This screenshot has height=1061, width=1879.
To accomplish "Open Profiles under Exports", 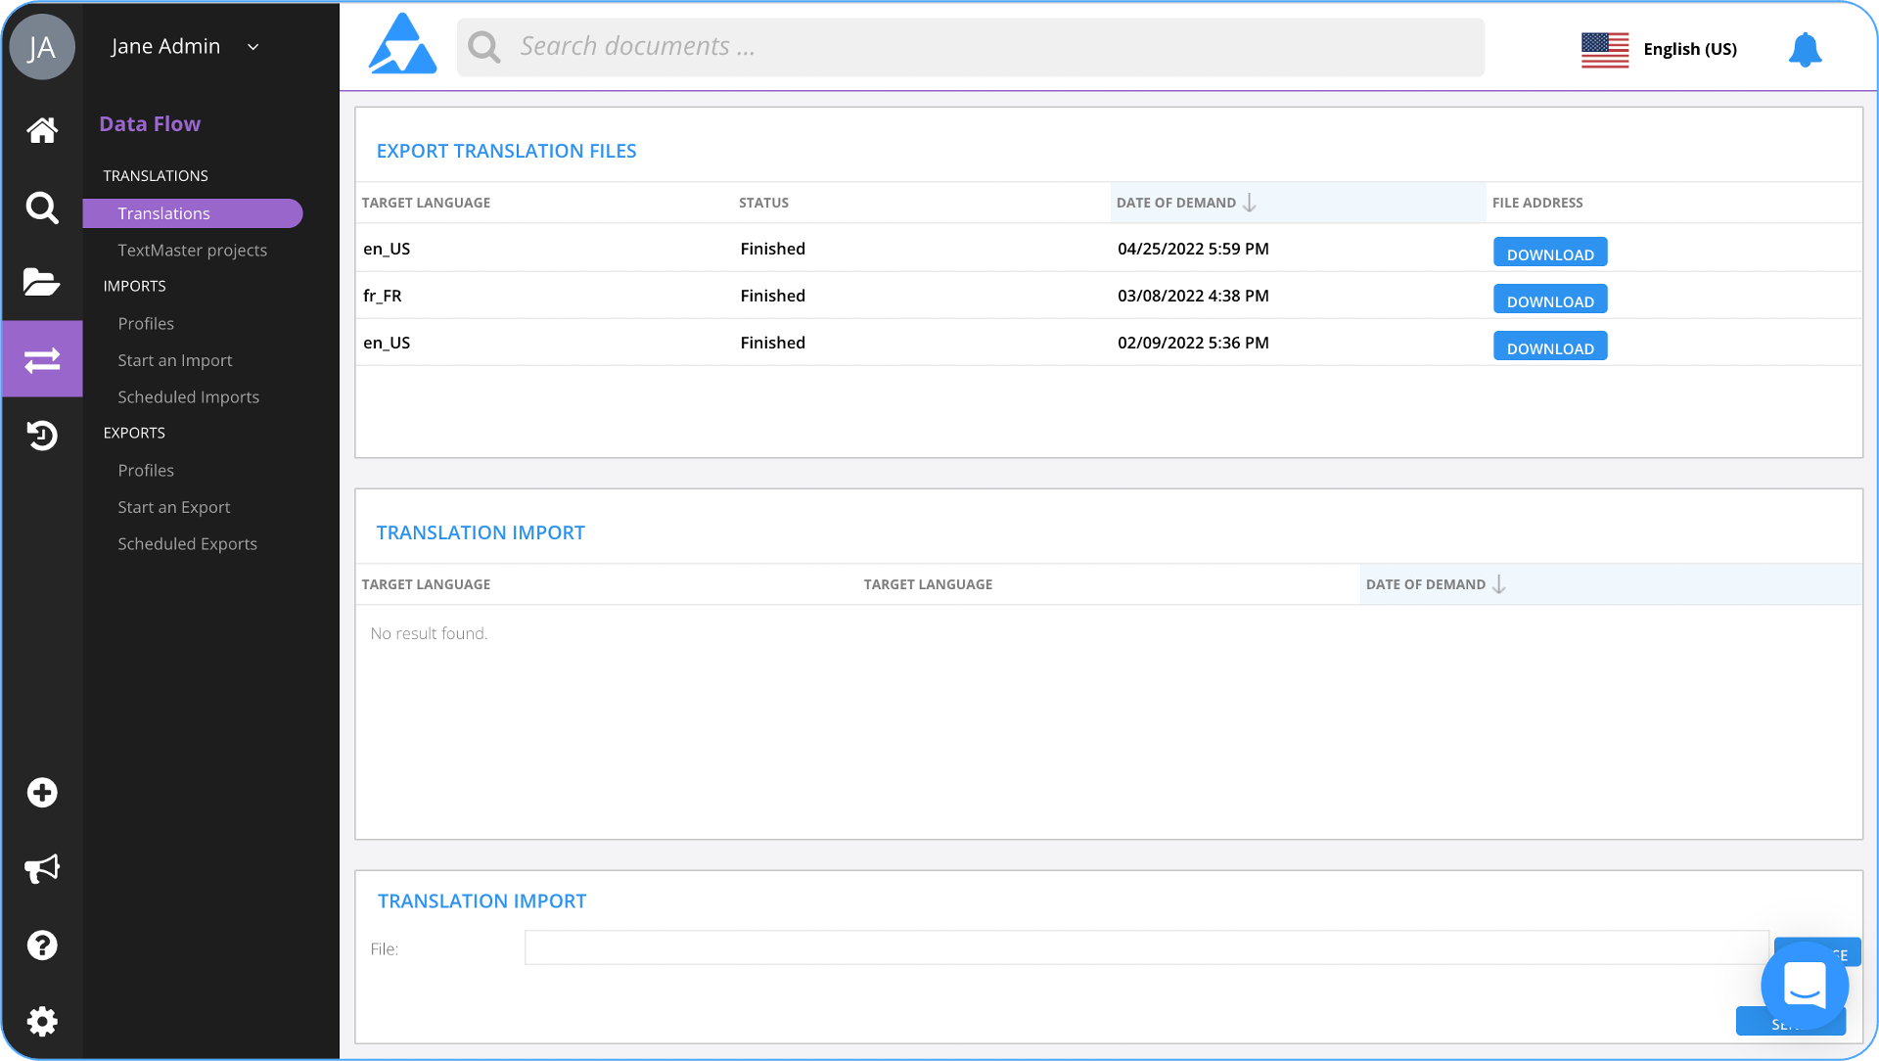I will [146, 471].
